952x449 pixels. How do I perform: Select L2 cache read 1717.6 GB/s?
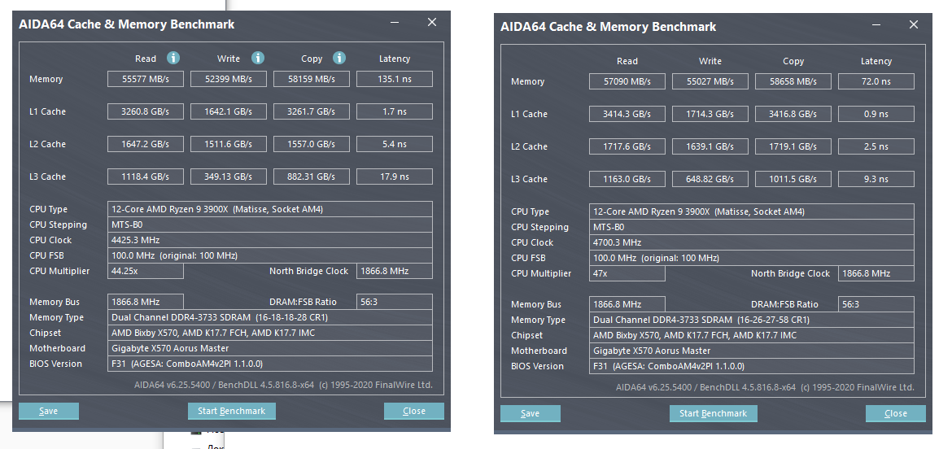pyautogui.click(x=627, y=146)
